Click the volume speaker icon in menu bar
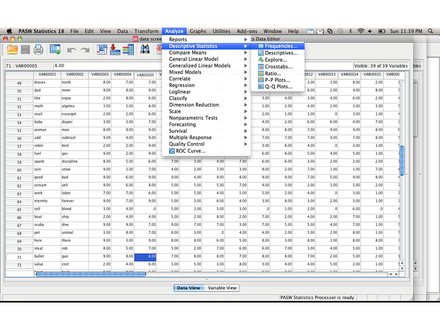Screen dimensions: 440x330 [x=370, y=31]
